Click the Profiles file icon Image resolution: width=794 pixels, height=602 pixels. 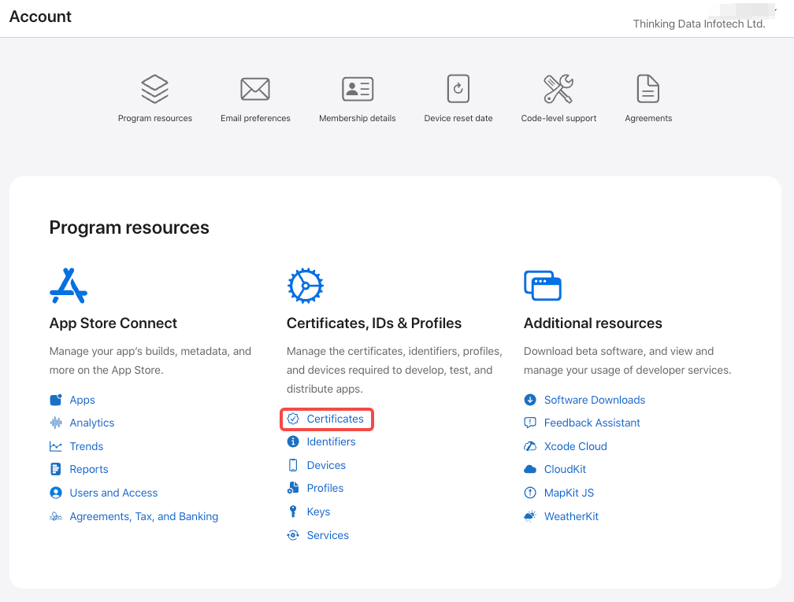click(x=293, y=488)
